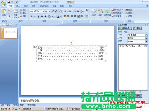Image resolution: width=149 pixels, height=111 pixels.
Task: Toggle Center text alignment
Action: click(x=68, y=16)
